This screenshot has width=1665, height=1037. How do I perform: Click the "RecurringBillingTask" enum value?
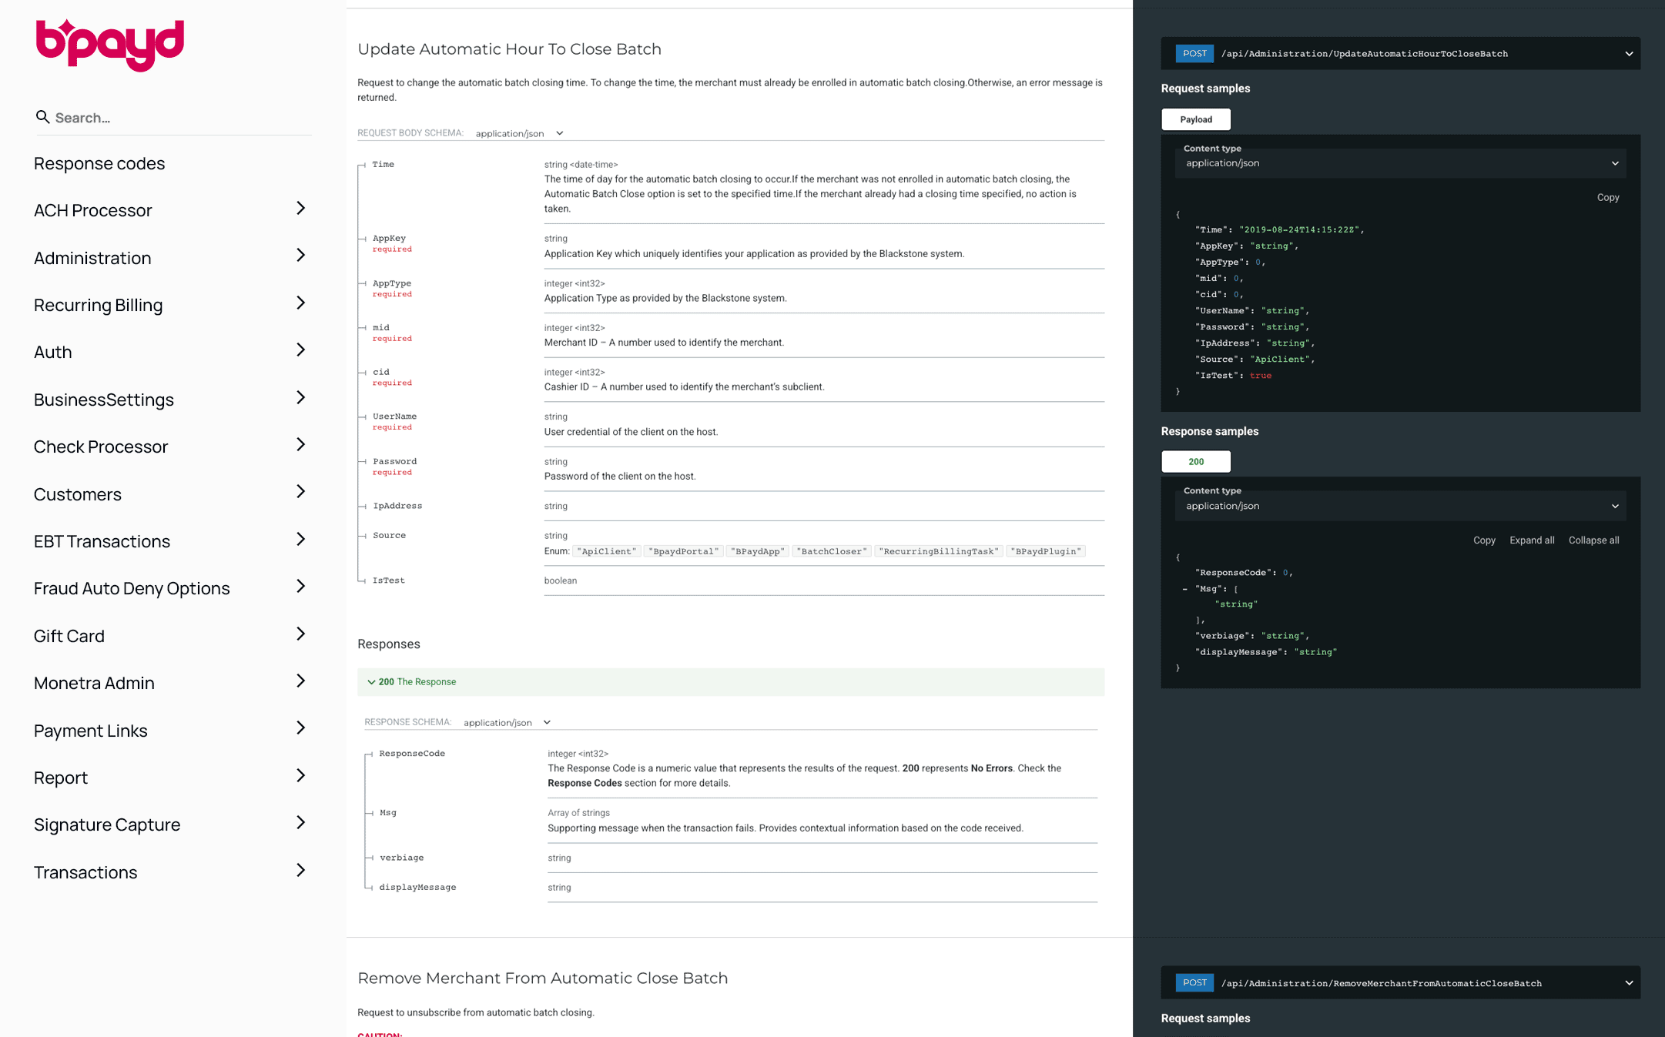[x=939, y=551]
